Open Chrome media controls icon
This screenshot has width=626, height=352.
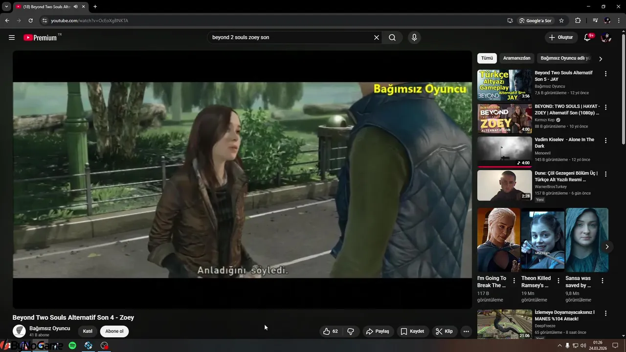click(595, 21)
